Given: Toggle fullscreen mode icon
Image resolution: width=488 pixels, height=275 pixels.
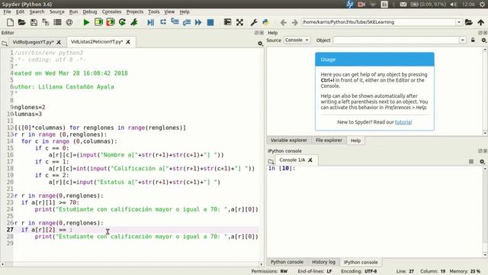Looking at the screenshot, I should click(239, 22).
